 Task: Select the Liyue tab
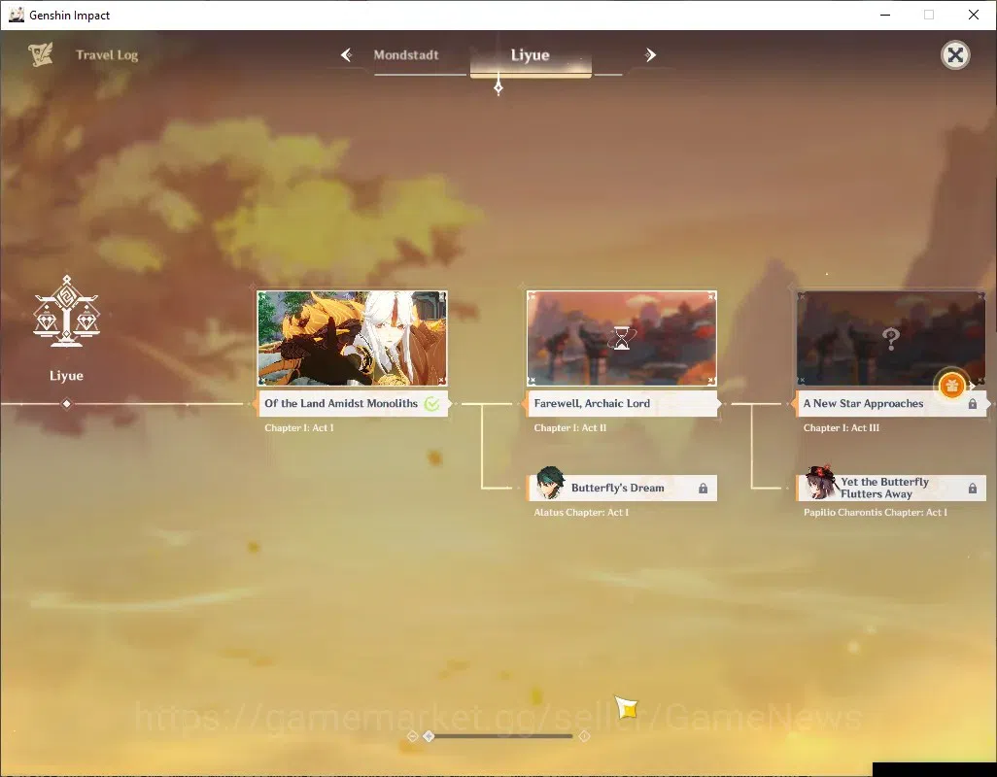pos(531,55)
